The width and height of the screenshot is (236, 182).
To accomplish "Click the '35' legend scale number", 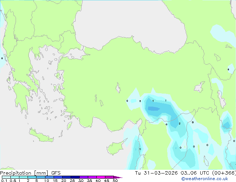I will click(89, 181).
